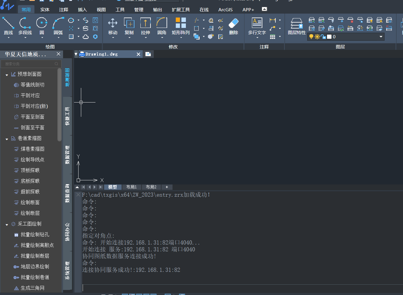Select 批量绘制钻孔 in the tree
Image resolution: width=403 pixels, height=295 pixels.
point(35,234)
